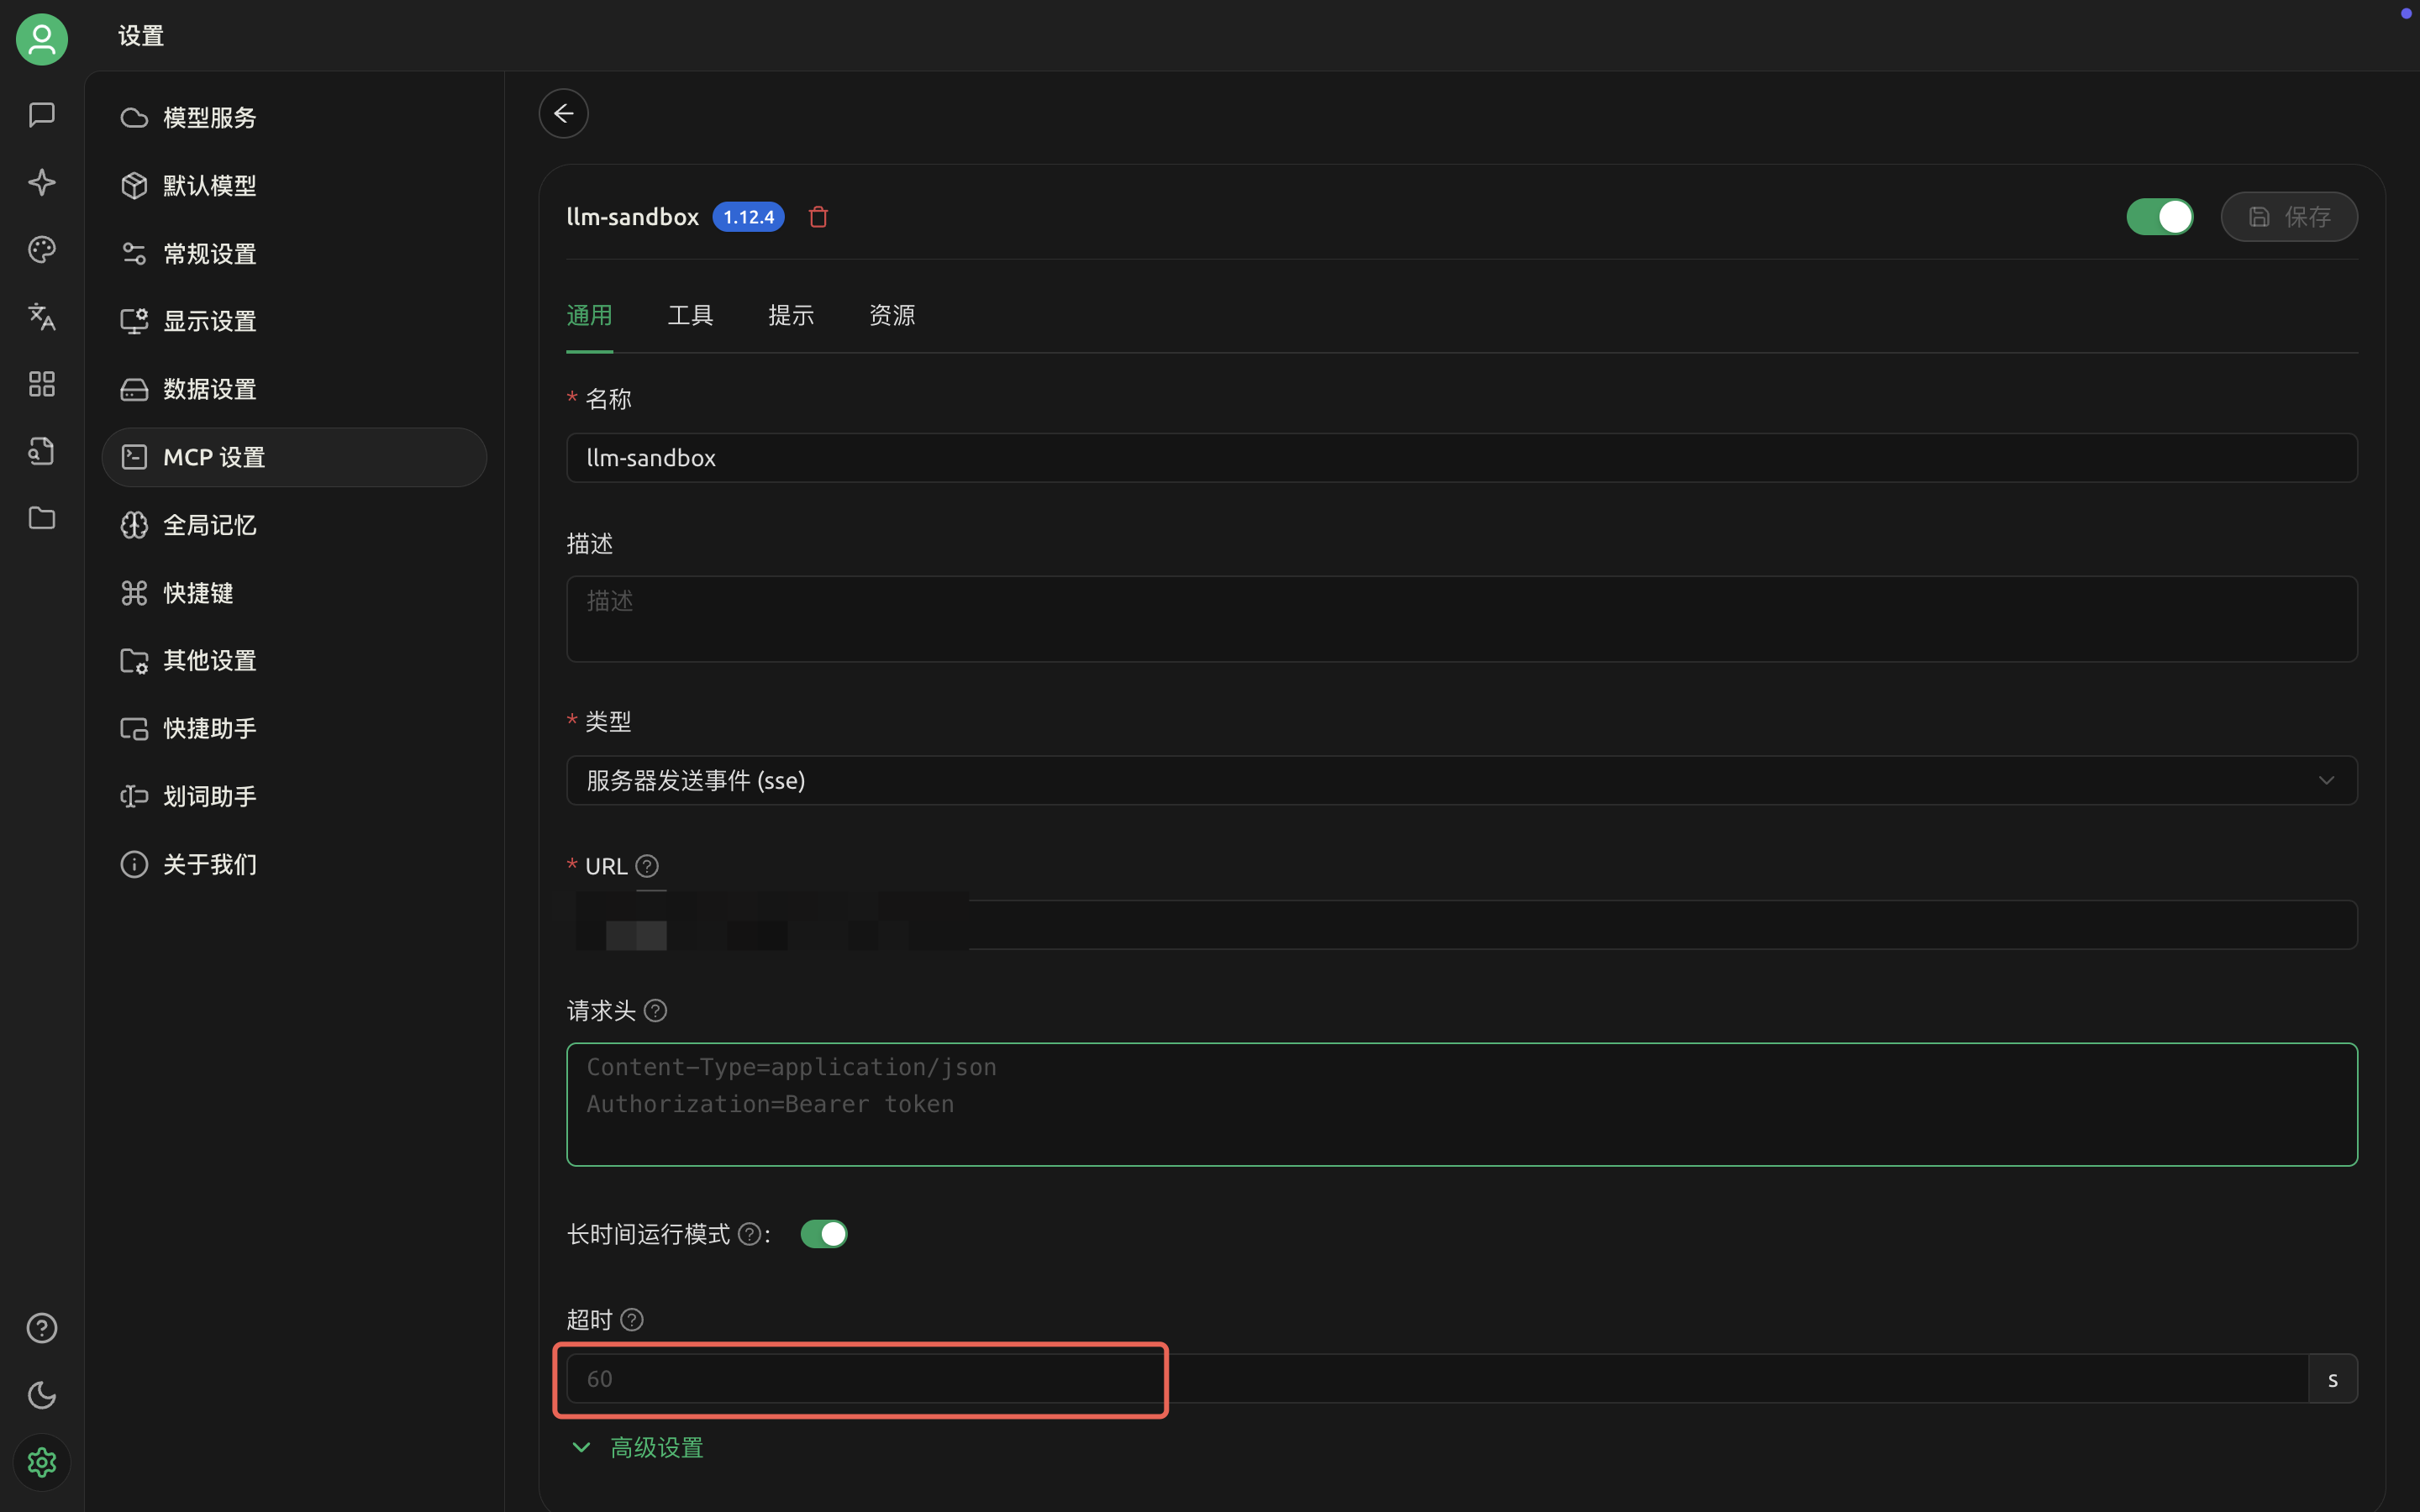Open the translate icon in sidebar

point(41,317)
